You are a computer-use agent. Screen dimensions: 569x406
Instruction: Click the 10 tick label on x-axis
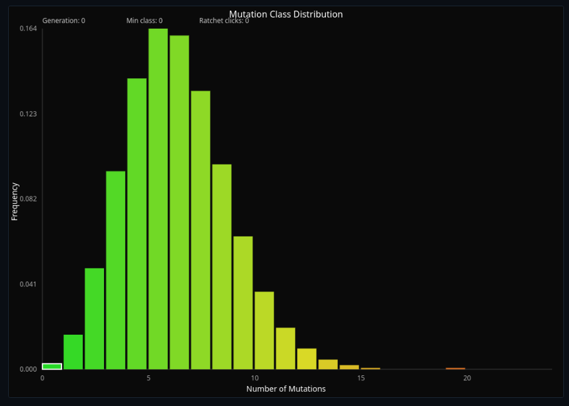pos(255,378)
